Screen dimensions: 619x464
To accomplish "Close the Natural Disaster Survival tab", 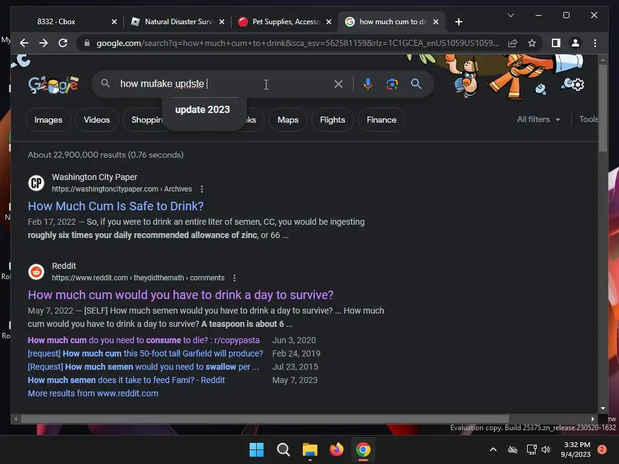I will pyautogui.click(x=222, y=22).
